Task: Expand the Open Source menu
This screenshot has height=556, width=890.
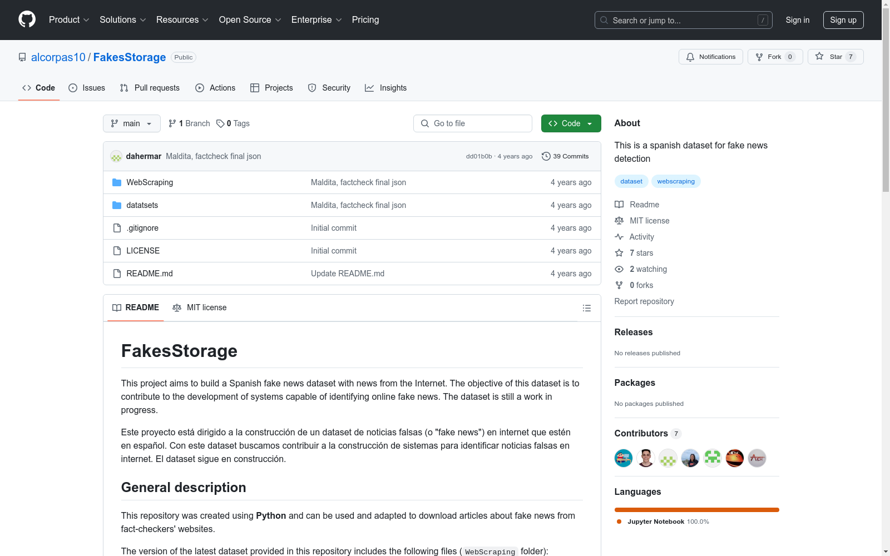Action: (x=250, y=20)
